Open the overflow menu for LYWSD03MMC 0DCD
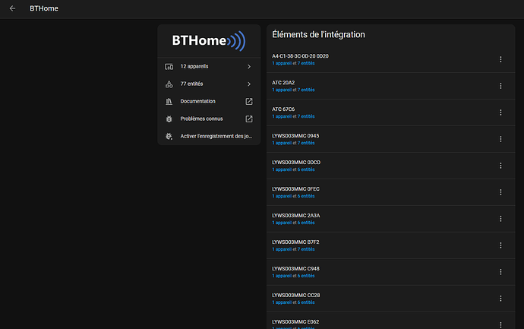This screenshot has width=524, height=329. click(x=500, y=166)
